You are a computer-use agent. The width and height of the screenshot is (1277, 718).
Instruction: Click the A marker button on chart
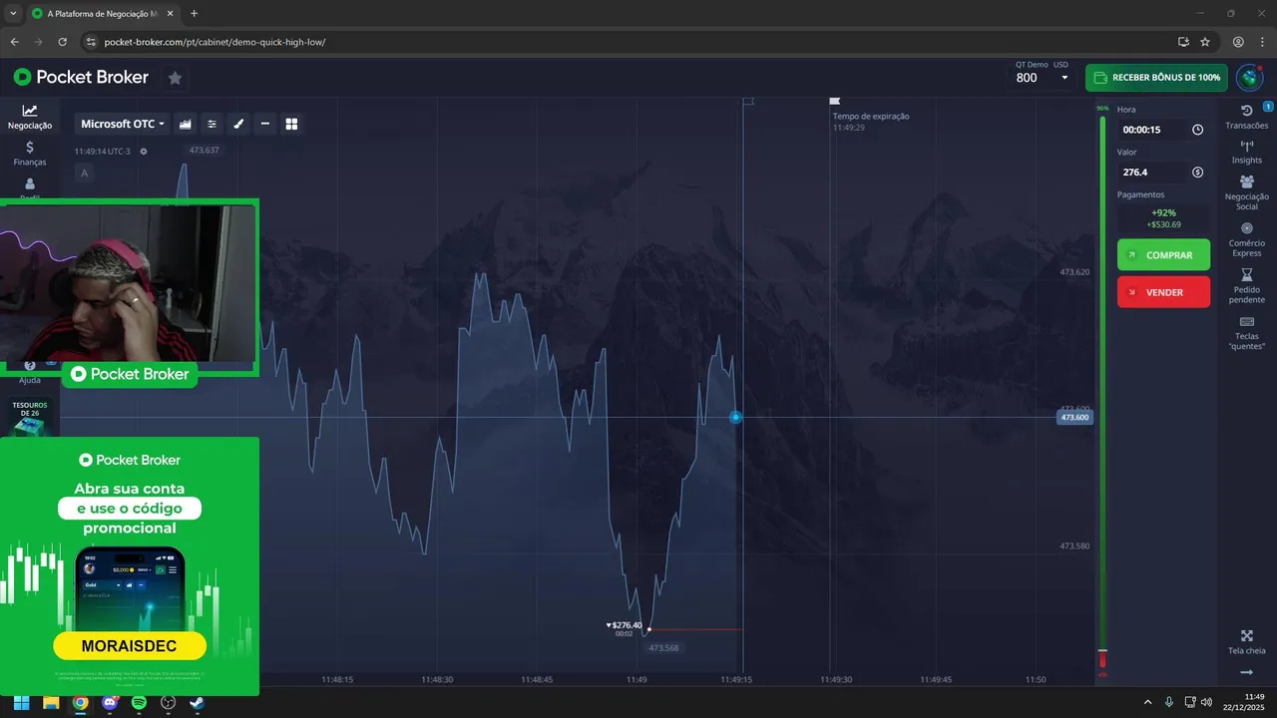[84, 174]
